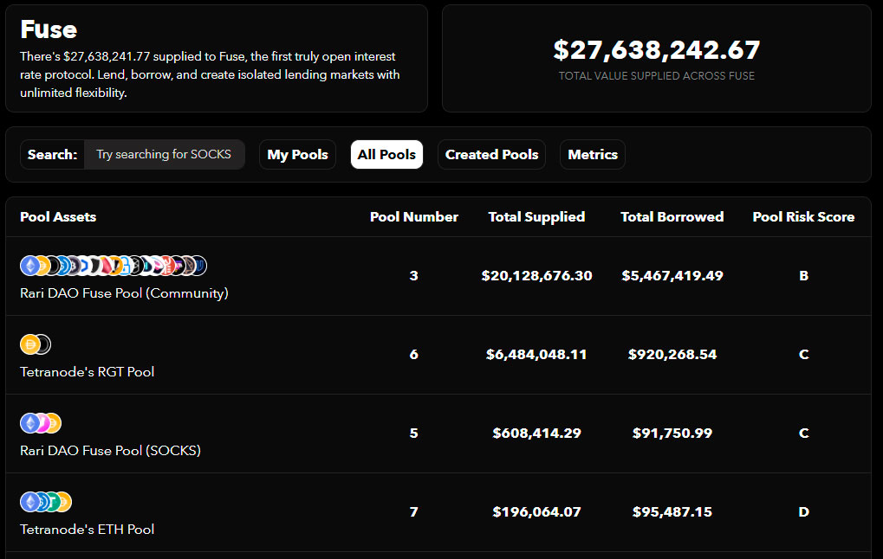Click the dark RGT token icon in Tetranode's RGT Pool

pyautogui.click(x=42, y=344)
